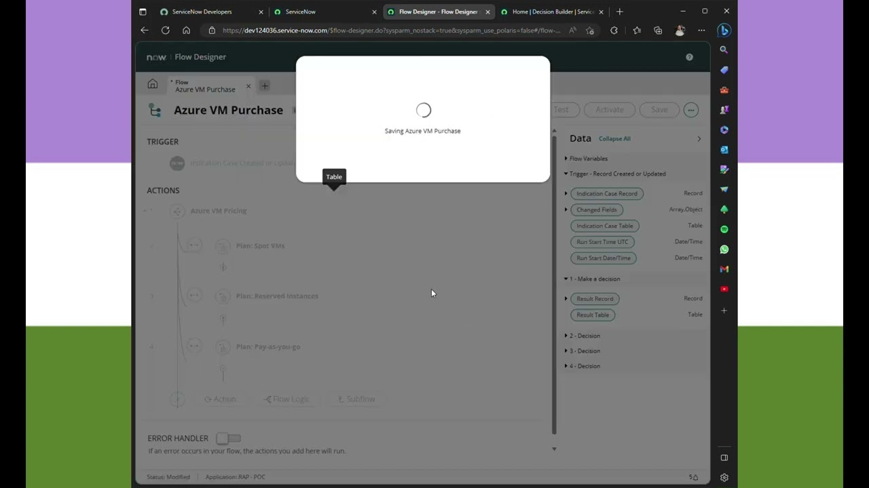This screenshot has height=488, width=869.
Task: Open the Bing Copilot sidebar icon
Action: (724, 30)
